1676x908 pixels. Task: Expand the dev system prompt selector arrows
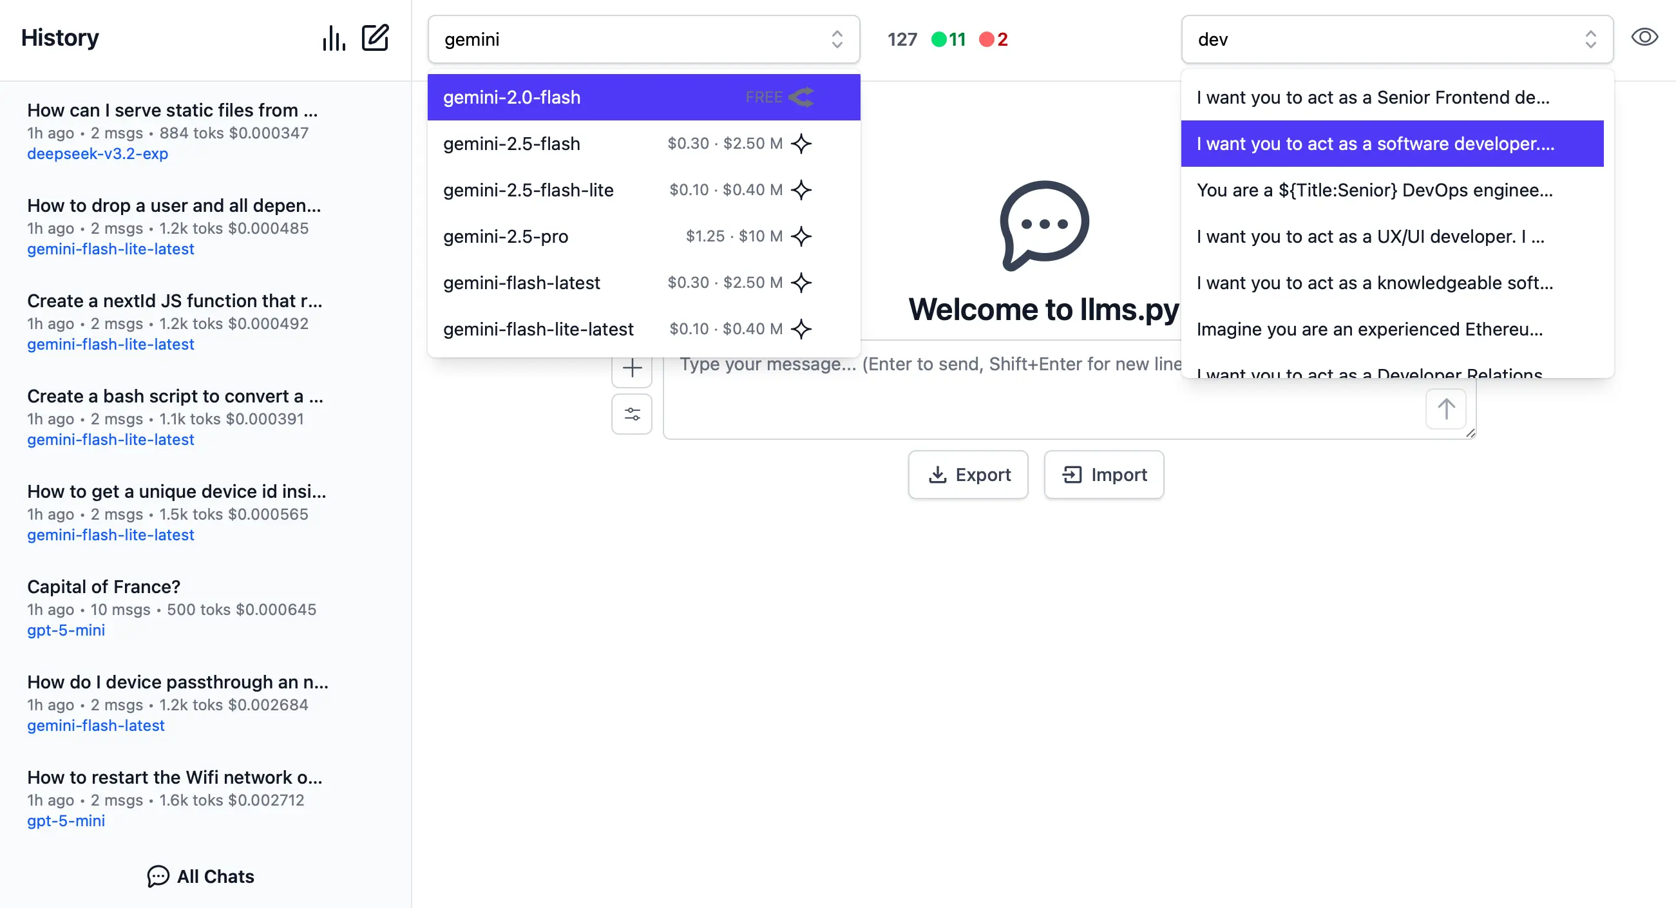pos(1591,40)
